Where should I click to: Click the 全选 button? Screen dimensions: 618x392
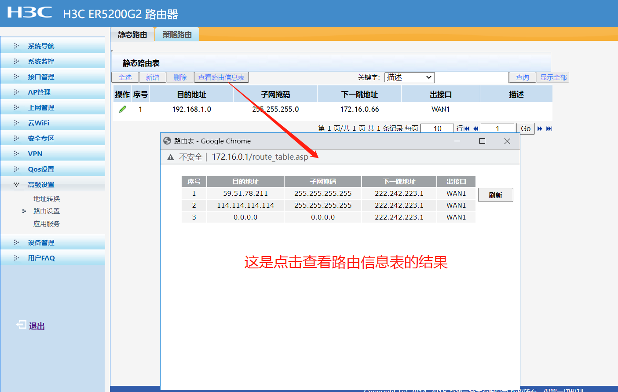[125, 77]
